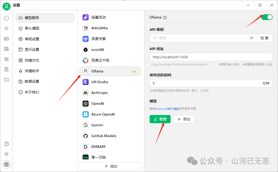Open 数据设置 settings section
Viewport: 278px width, 172px height.
[45, 81]
